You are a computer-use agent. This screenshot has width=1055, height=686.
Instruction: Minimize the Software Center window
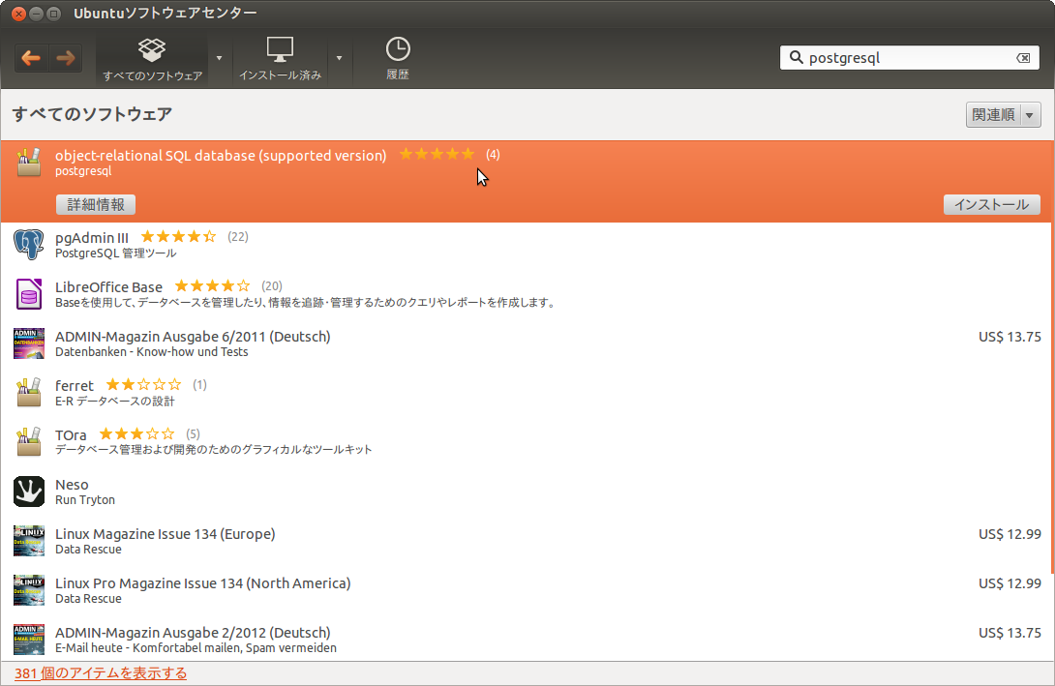(x=37, y=14)
